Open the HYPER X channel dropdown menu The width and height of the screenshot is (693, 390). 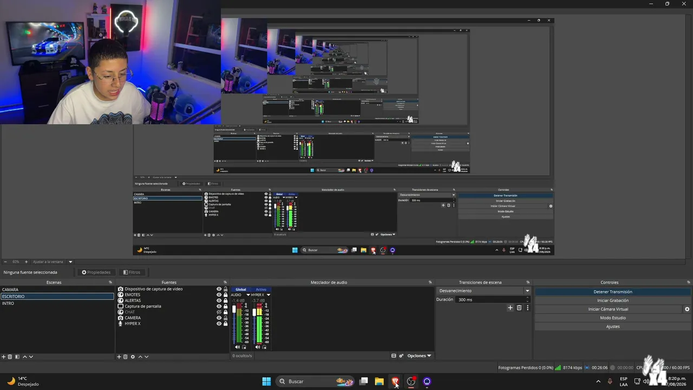(269, 295)
